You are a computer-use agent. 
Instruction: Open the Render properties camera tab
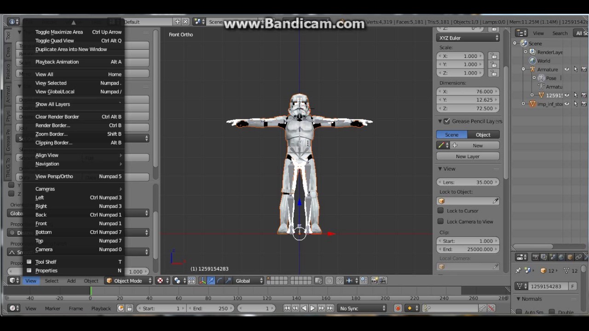click(x=535, y=257)
